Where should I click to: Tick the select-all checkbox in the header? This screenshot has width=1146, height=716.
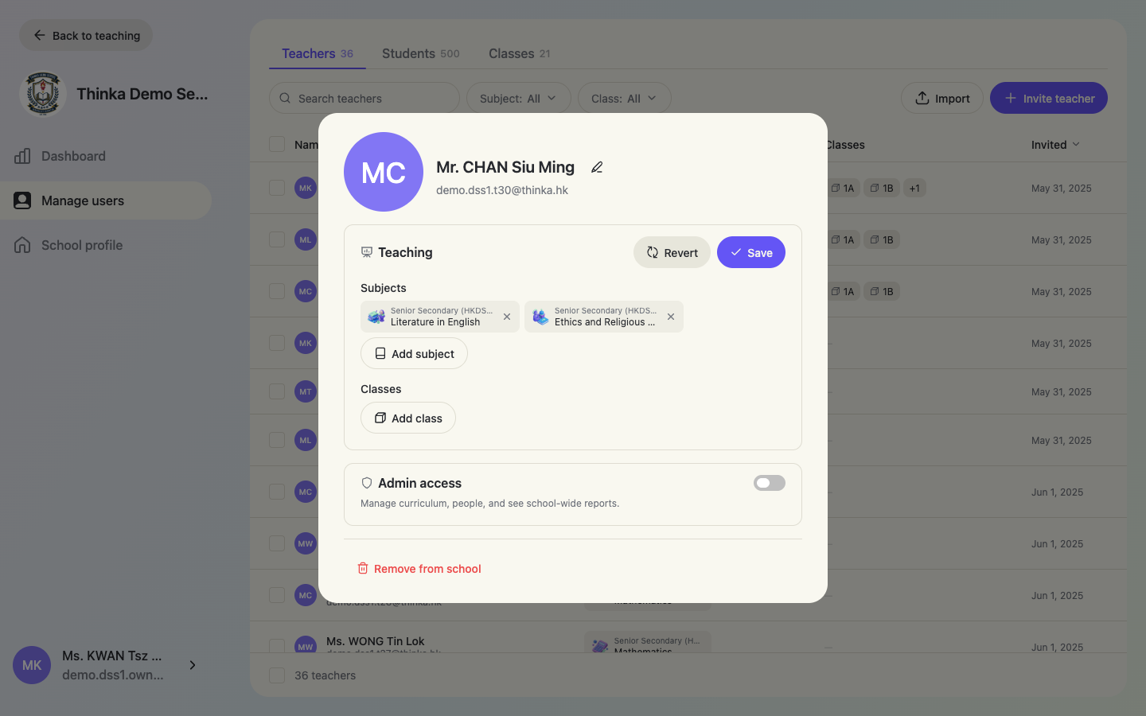[x=277, y=144]
